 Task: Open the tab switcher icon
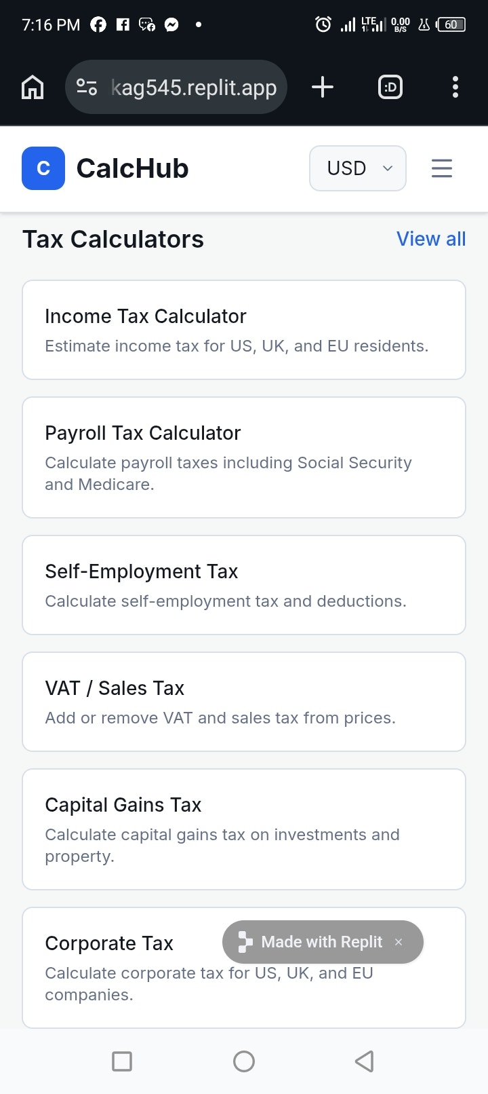coord(390,87)
